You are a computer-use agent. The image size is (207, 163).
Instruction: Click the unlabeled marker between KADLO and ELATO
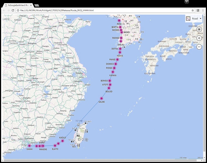pos(58,143)
